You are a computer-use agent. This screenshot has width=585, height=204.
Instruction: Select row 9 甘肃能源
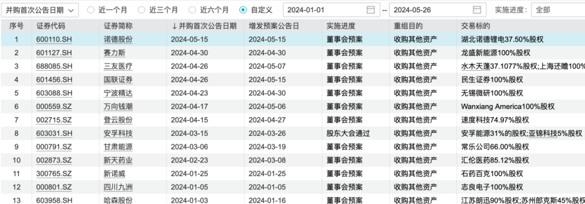(292, 147)
